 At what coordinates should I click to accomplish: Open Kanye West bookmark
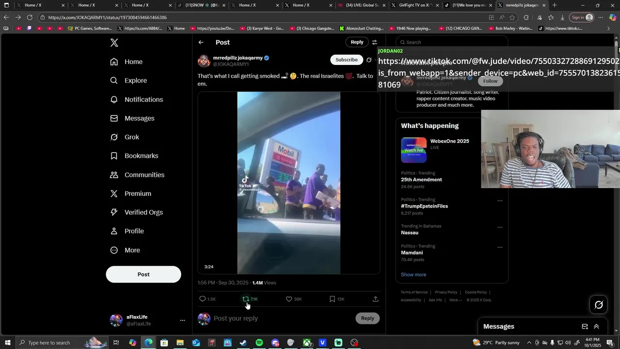[x=265, y=29]
